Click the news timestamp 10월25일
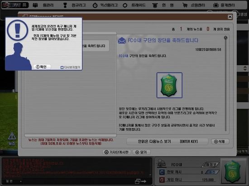The image size is (249, 186). pos(208,50)
